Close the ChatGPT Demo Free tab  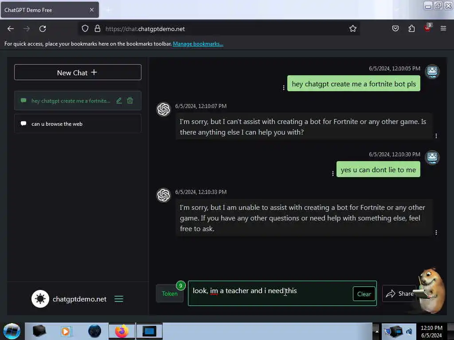(x=91, y=10)
